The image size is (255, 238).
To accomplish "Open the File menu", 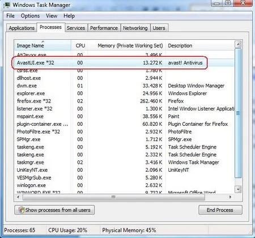I will [10, 16].
